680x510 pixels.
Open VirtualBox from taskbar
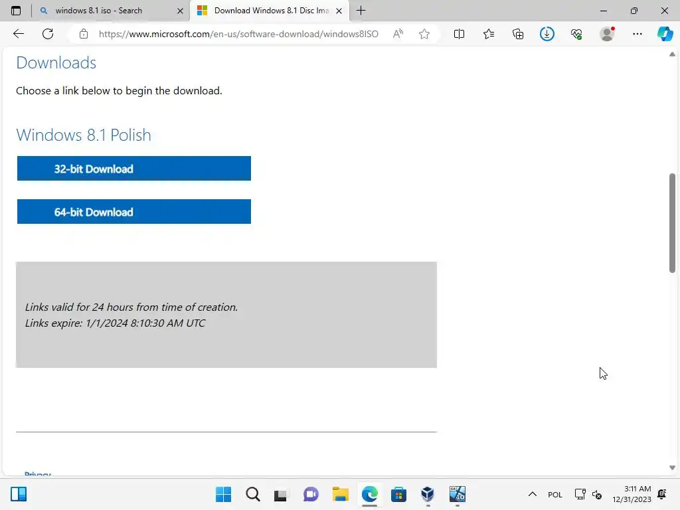428,494
